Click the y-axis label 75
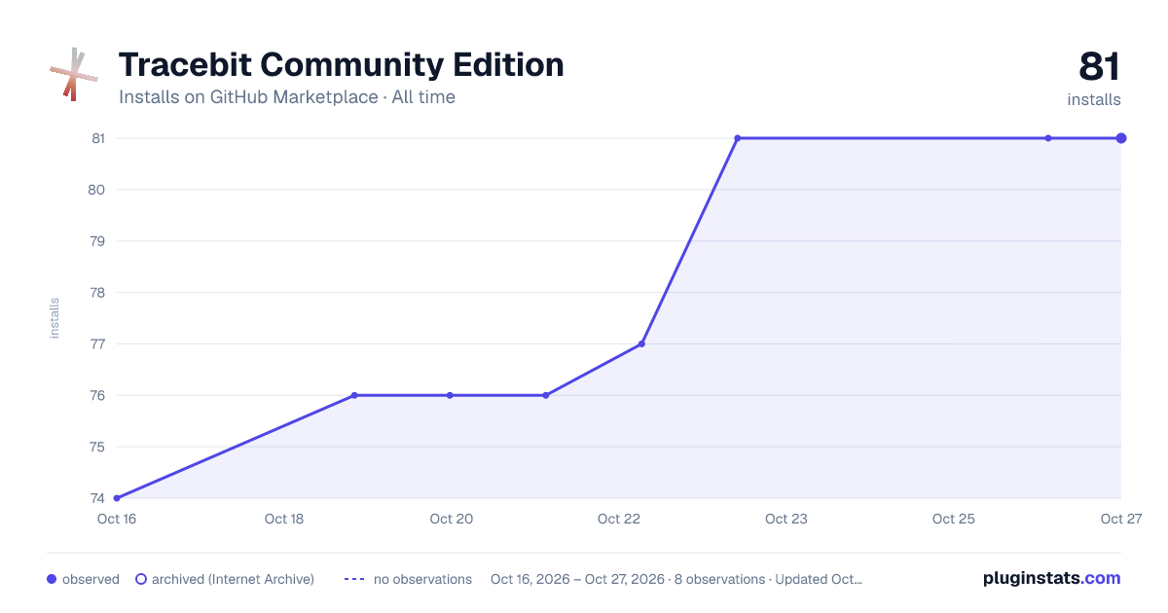The height and width of the screenshot is (613, 1168). (97, 447)
